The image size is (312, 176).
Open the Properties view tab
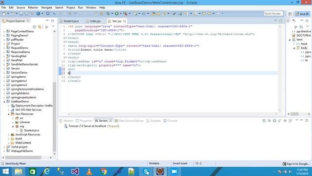pos(84,121)
